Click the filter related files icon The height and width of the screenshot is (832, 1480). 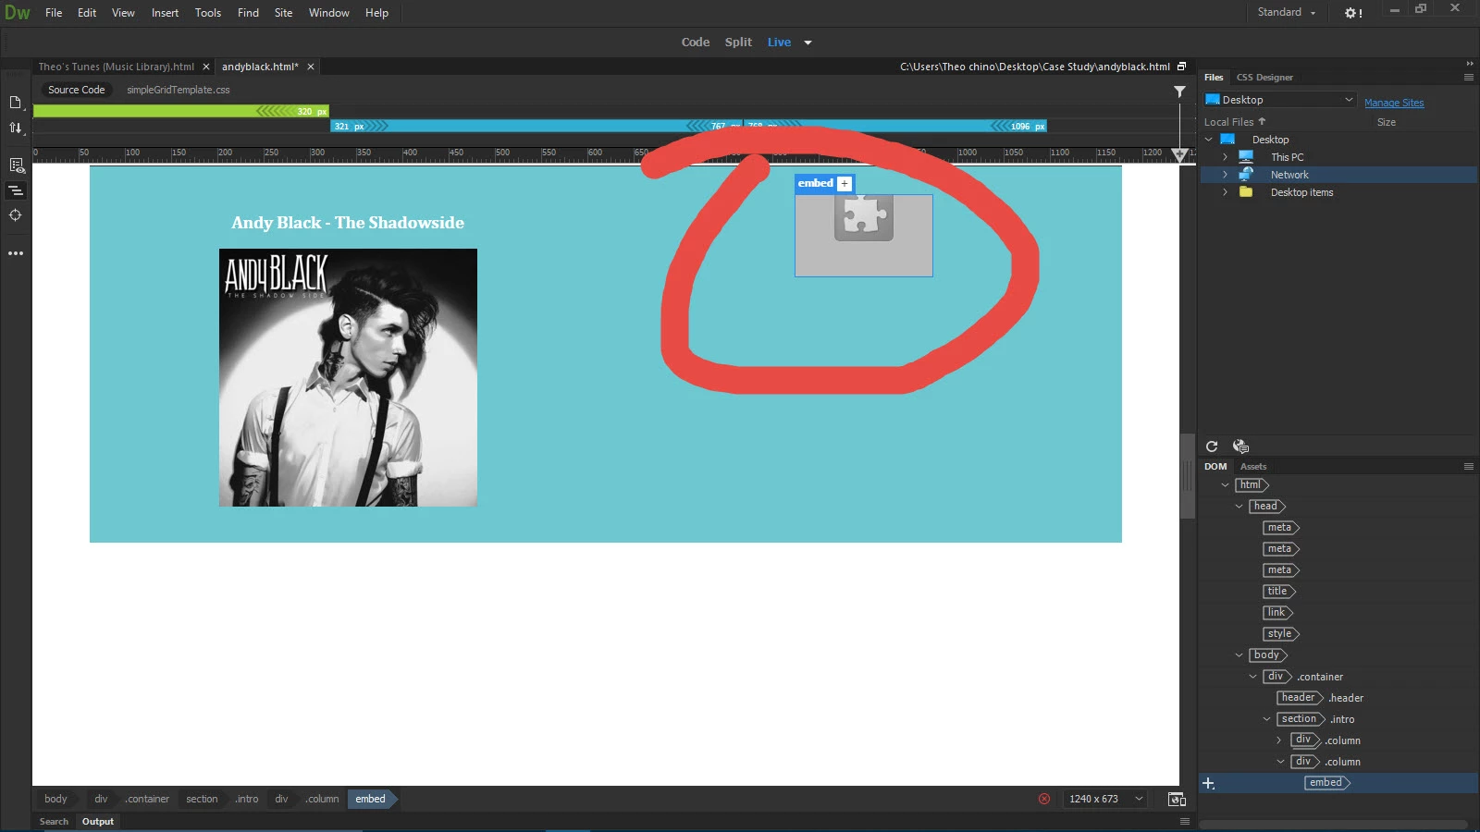point(1179,91)
